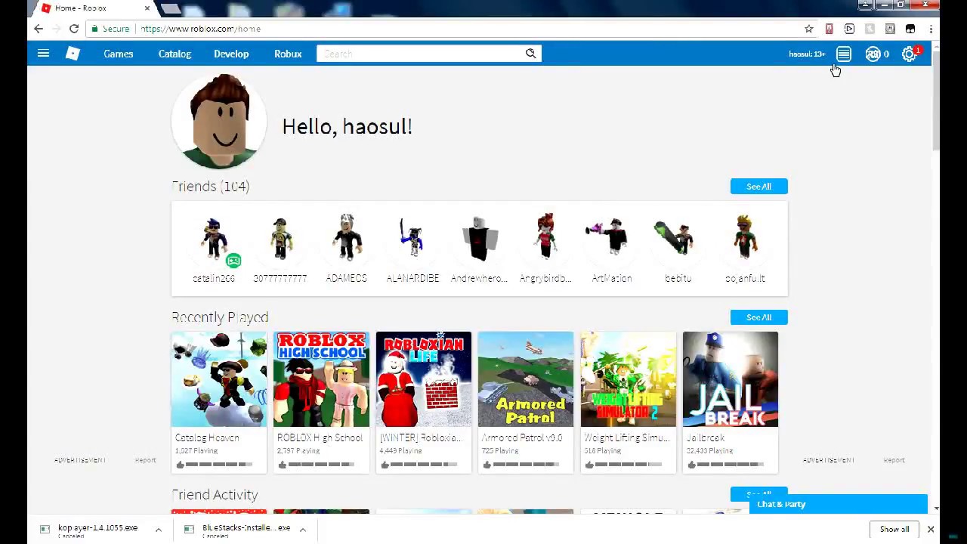Click the thumbs-up icon under Jailbreak
This screenshot has width=967, height=544.
[691, 465]
